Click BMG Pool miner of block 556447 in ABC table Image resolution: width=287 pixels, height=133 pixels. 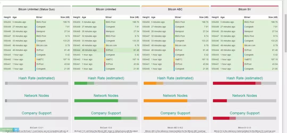[180, 36]
